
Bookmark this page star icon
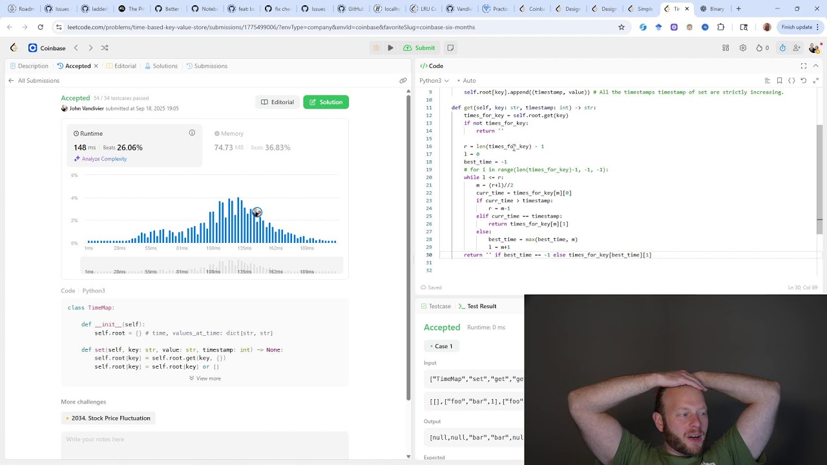click(x=622, y=27)
